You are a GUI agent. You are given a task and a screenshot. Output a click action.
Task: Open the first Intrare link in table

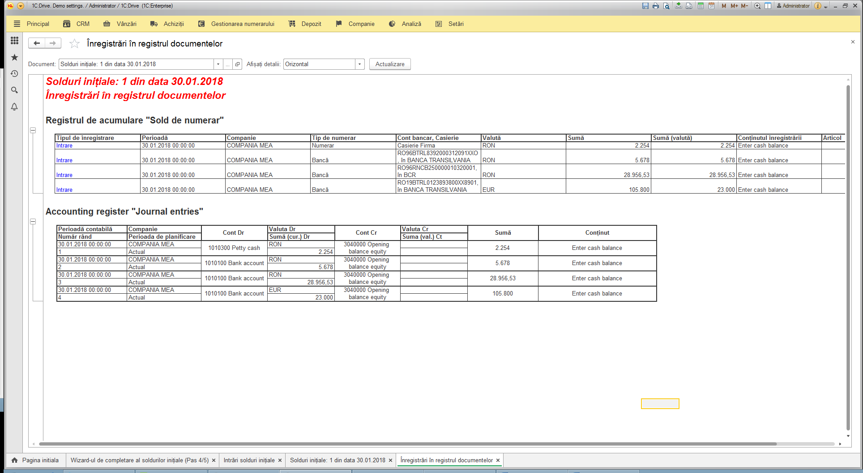tap(64, 146)
